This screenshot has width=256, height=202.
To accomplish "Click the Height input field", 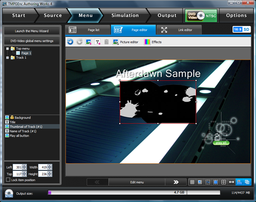I will tap(43, 174).
